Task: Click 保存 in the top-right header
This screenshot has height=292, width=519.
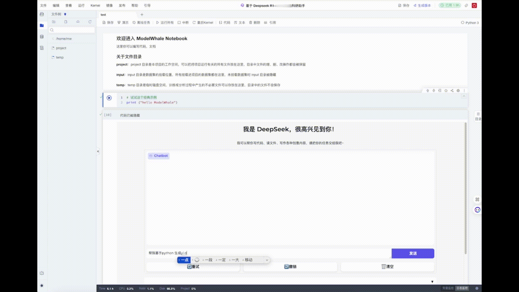Action: click(404, 5)
